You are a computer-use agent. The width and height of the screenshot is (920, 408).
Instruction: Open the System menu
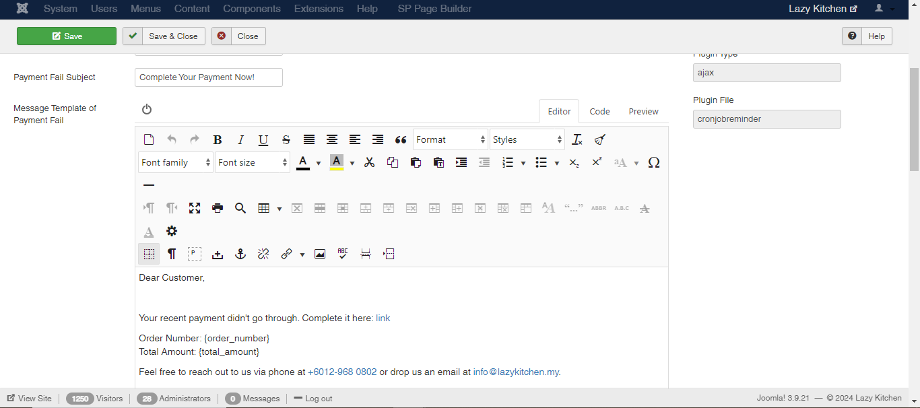[x=61, y=9]
